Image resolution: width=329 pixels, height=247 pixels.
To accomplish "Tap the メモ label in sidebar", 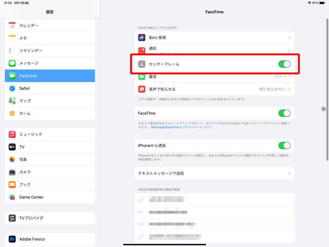I will 23,38.
